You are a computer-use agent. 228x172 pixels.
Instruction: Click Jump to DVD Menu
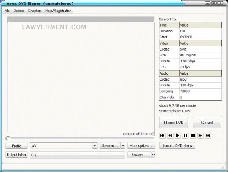point(177,145)
